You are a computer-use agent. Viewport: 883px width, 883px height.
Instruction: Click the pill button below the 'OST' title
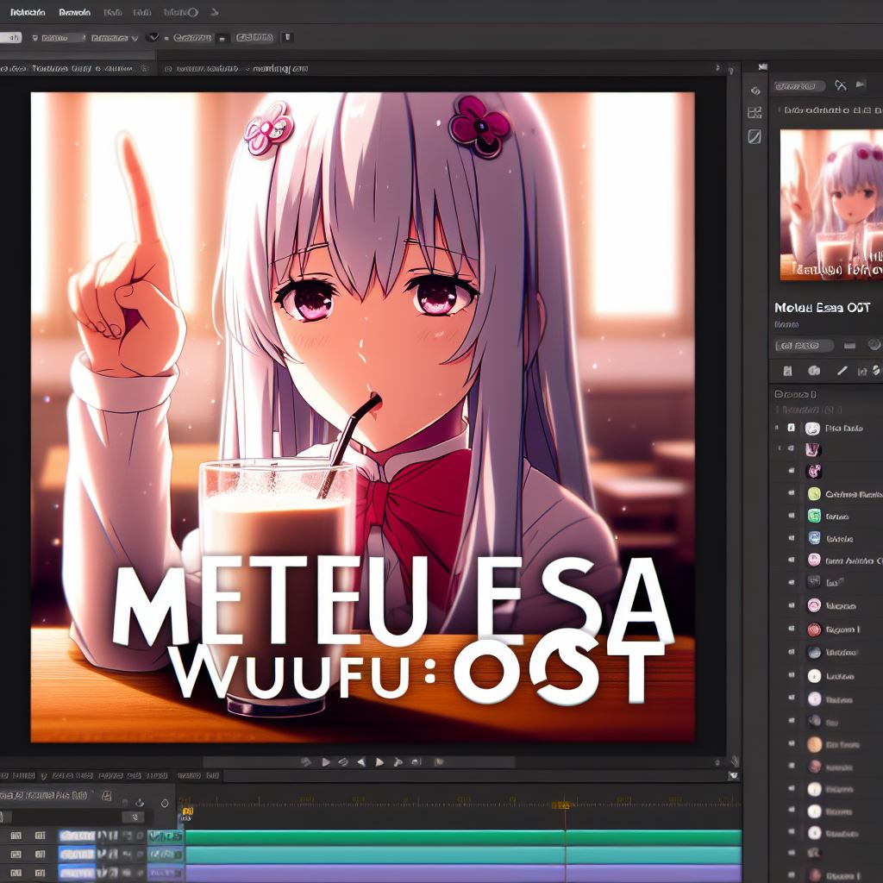pyautogui.click(x=805, y=345)
